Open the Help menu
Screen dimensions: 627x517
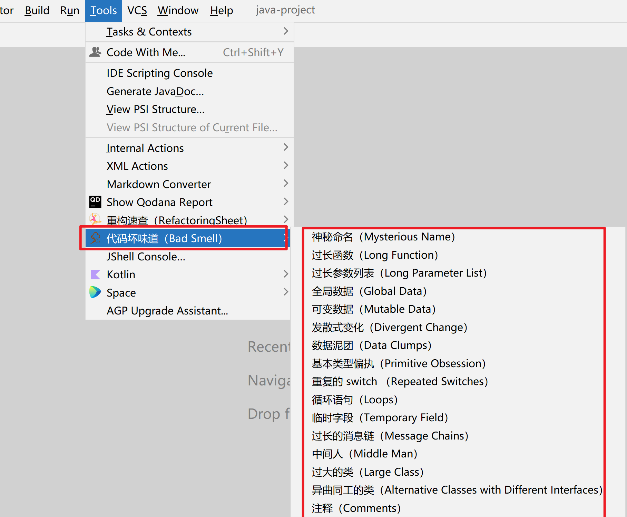click(222, 10)
